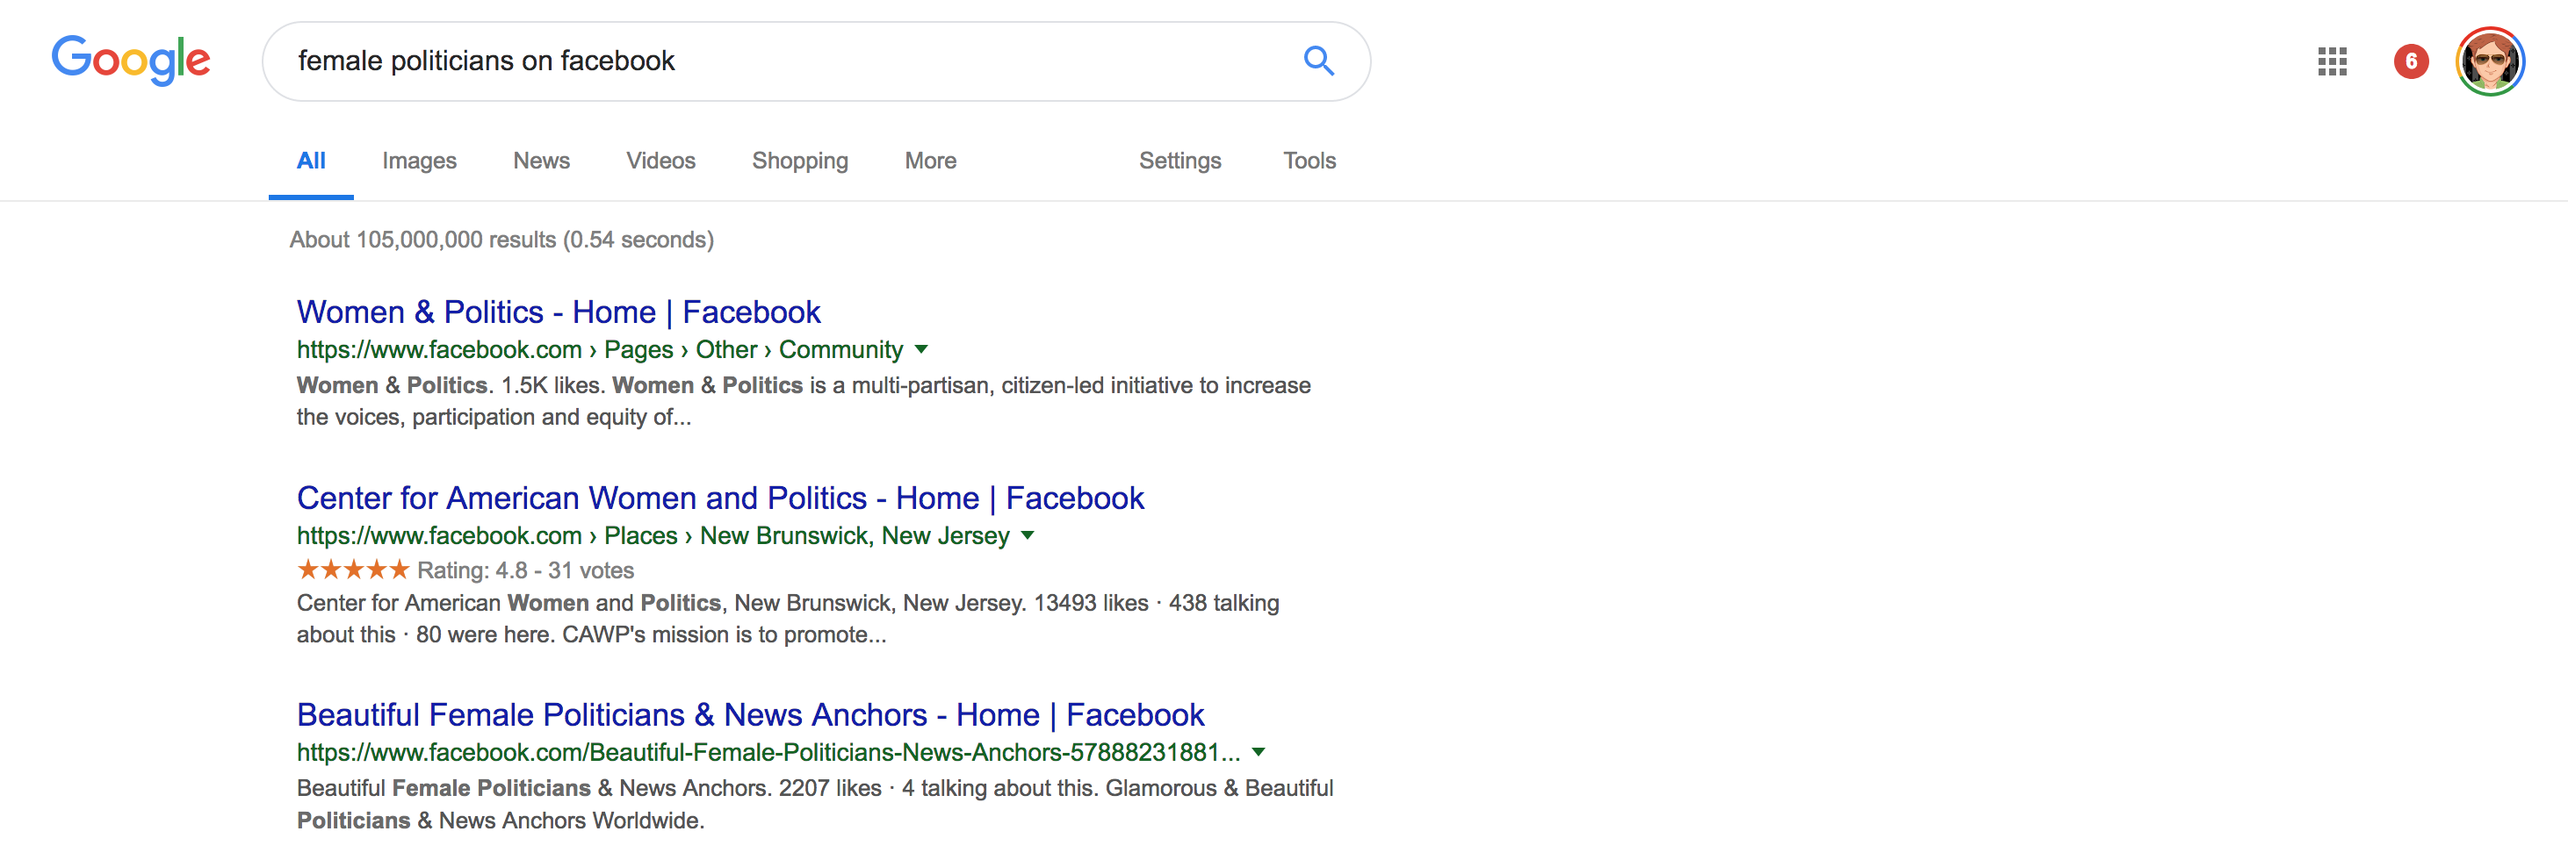Click the Beautiful-Female-Politicians-News-Anchors green URL
Screen dimensions: 2568x860
(768, 752)
